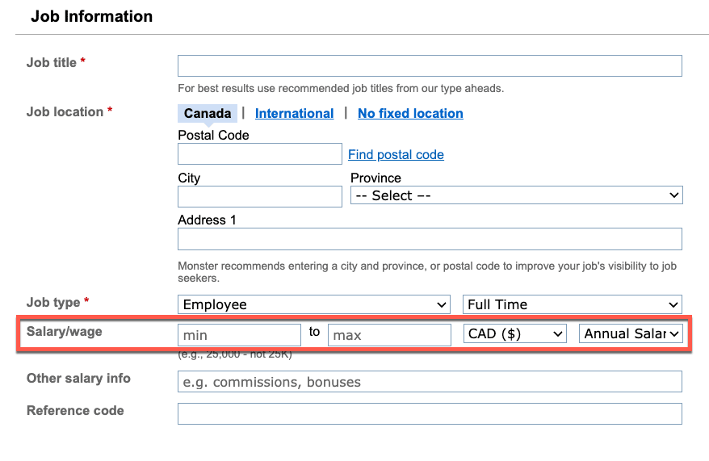Select the Canada location tab
Viewport: 709px width, 461px height.
tap(208, 113)
